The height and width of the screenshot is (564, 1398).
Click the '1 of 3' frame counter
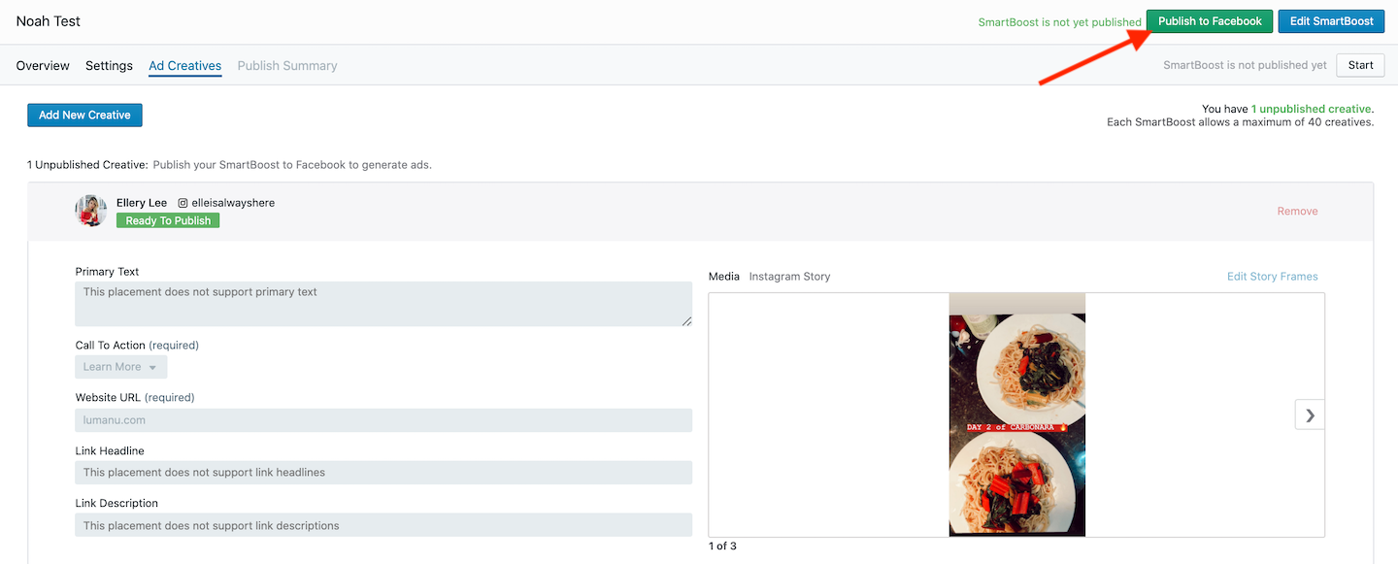[x=722, y=547]
